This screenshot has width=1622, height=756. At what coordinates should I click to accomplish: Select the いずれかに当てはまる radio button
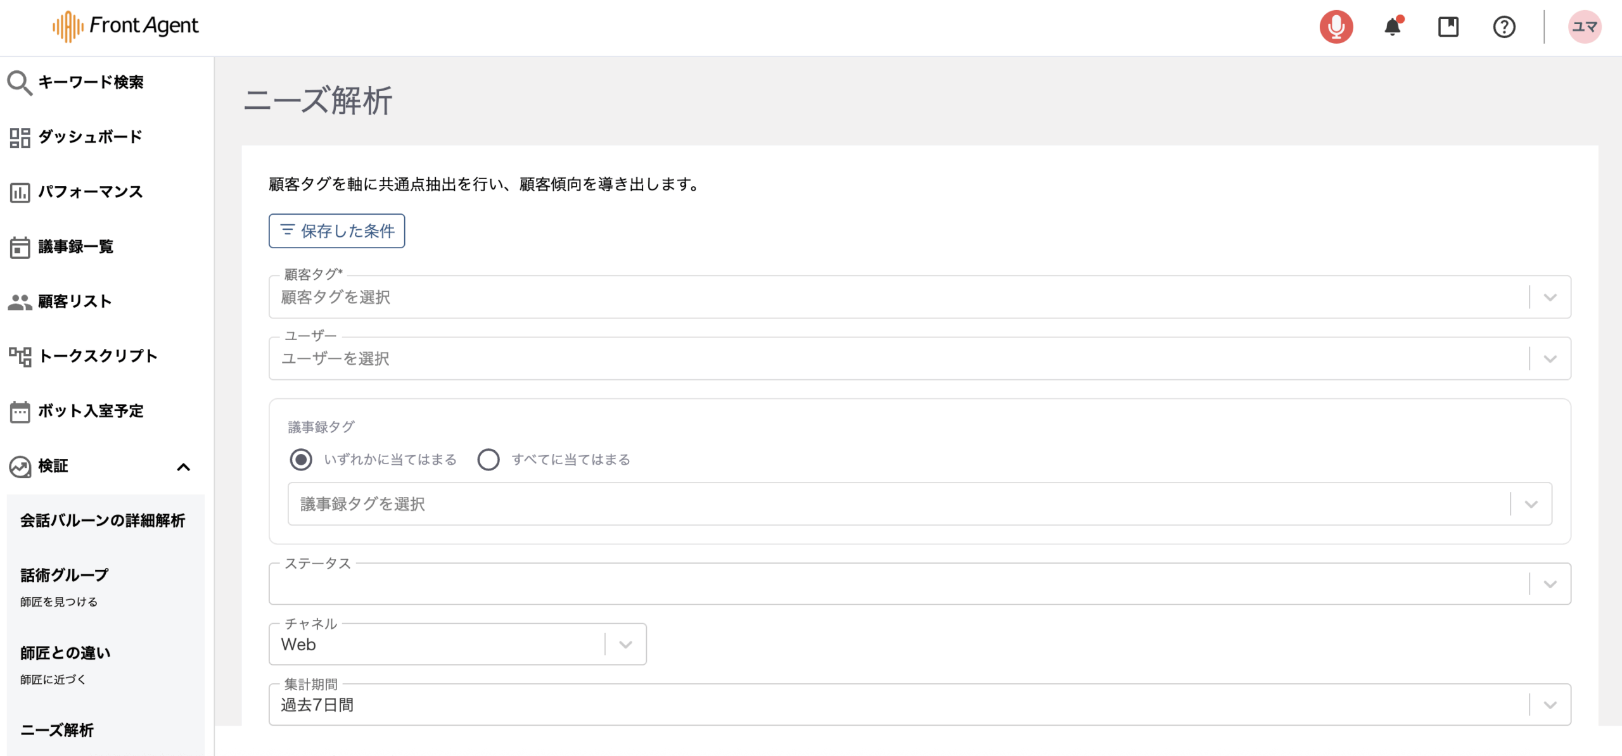[x=301, y=460]
